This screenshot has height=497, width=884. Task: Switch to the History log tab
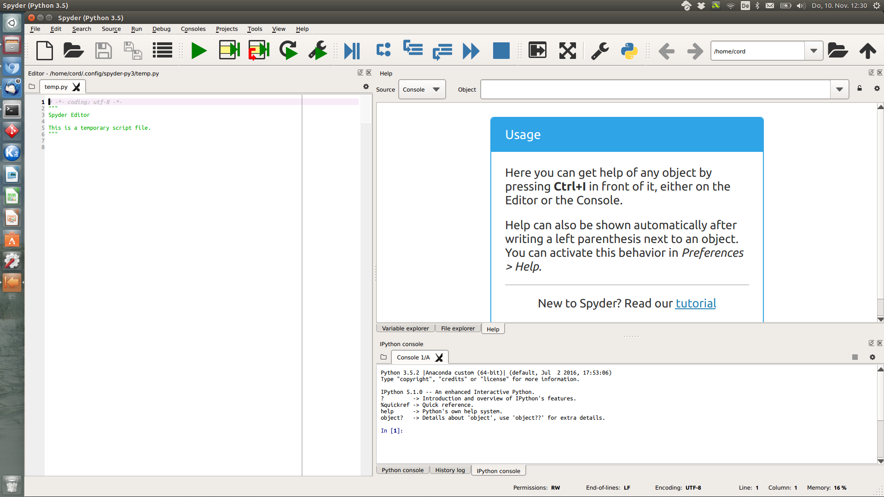pos(450,470)
